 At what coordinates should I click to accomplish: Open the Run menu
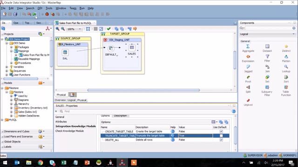click(x=82, y=8)
